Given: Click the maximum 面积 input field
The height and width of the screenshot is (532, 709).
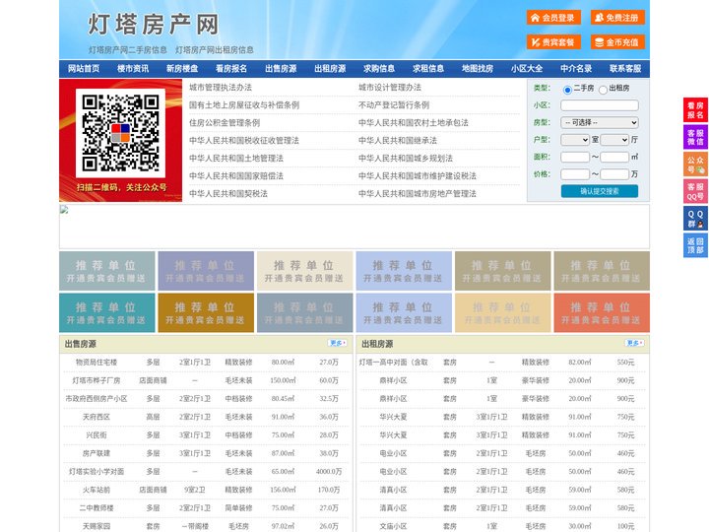Looking at the screenshot, I should pos(614,157).
